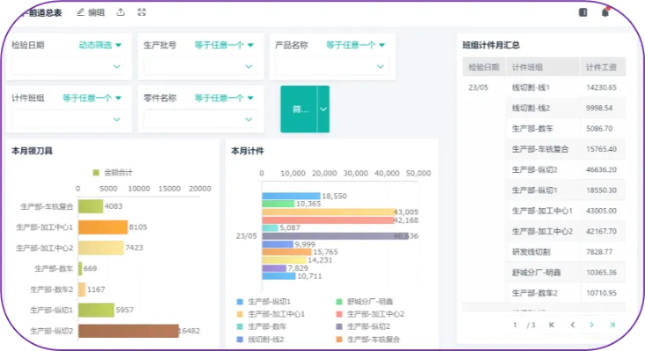Go to next page of table
Screen dimensions: 645x351
tap(592, 325)
